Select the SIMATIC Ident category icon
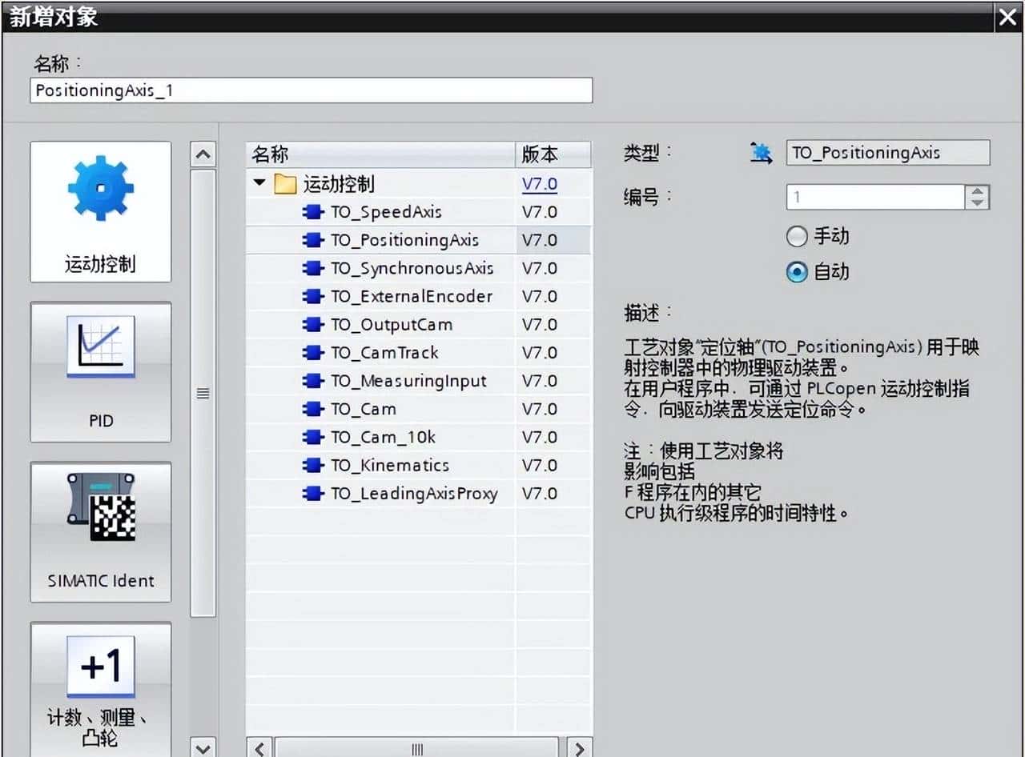The height and width of the screenshot is (757, 1025). point(100,531)
